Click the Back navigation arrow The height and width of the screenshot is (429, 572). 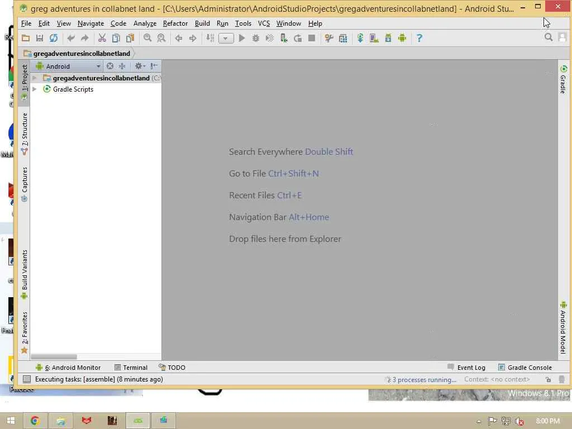point(178,38)
